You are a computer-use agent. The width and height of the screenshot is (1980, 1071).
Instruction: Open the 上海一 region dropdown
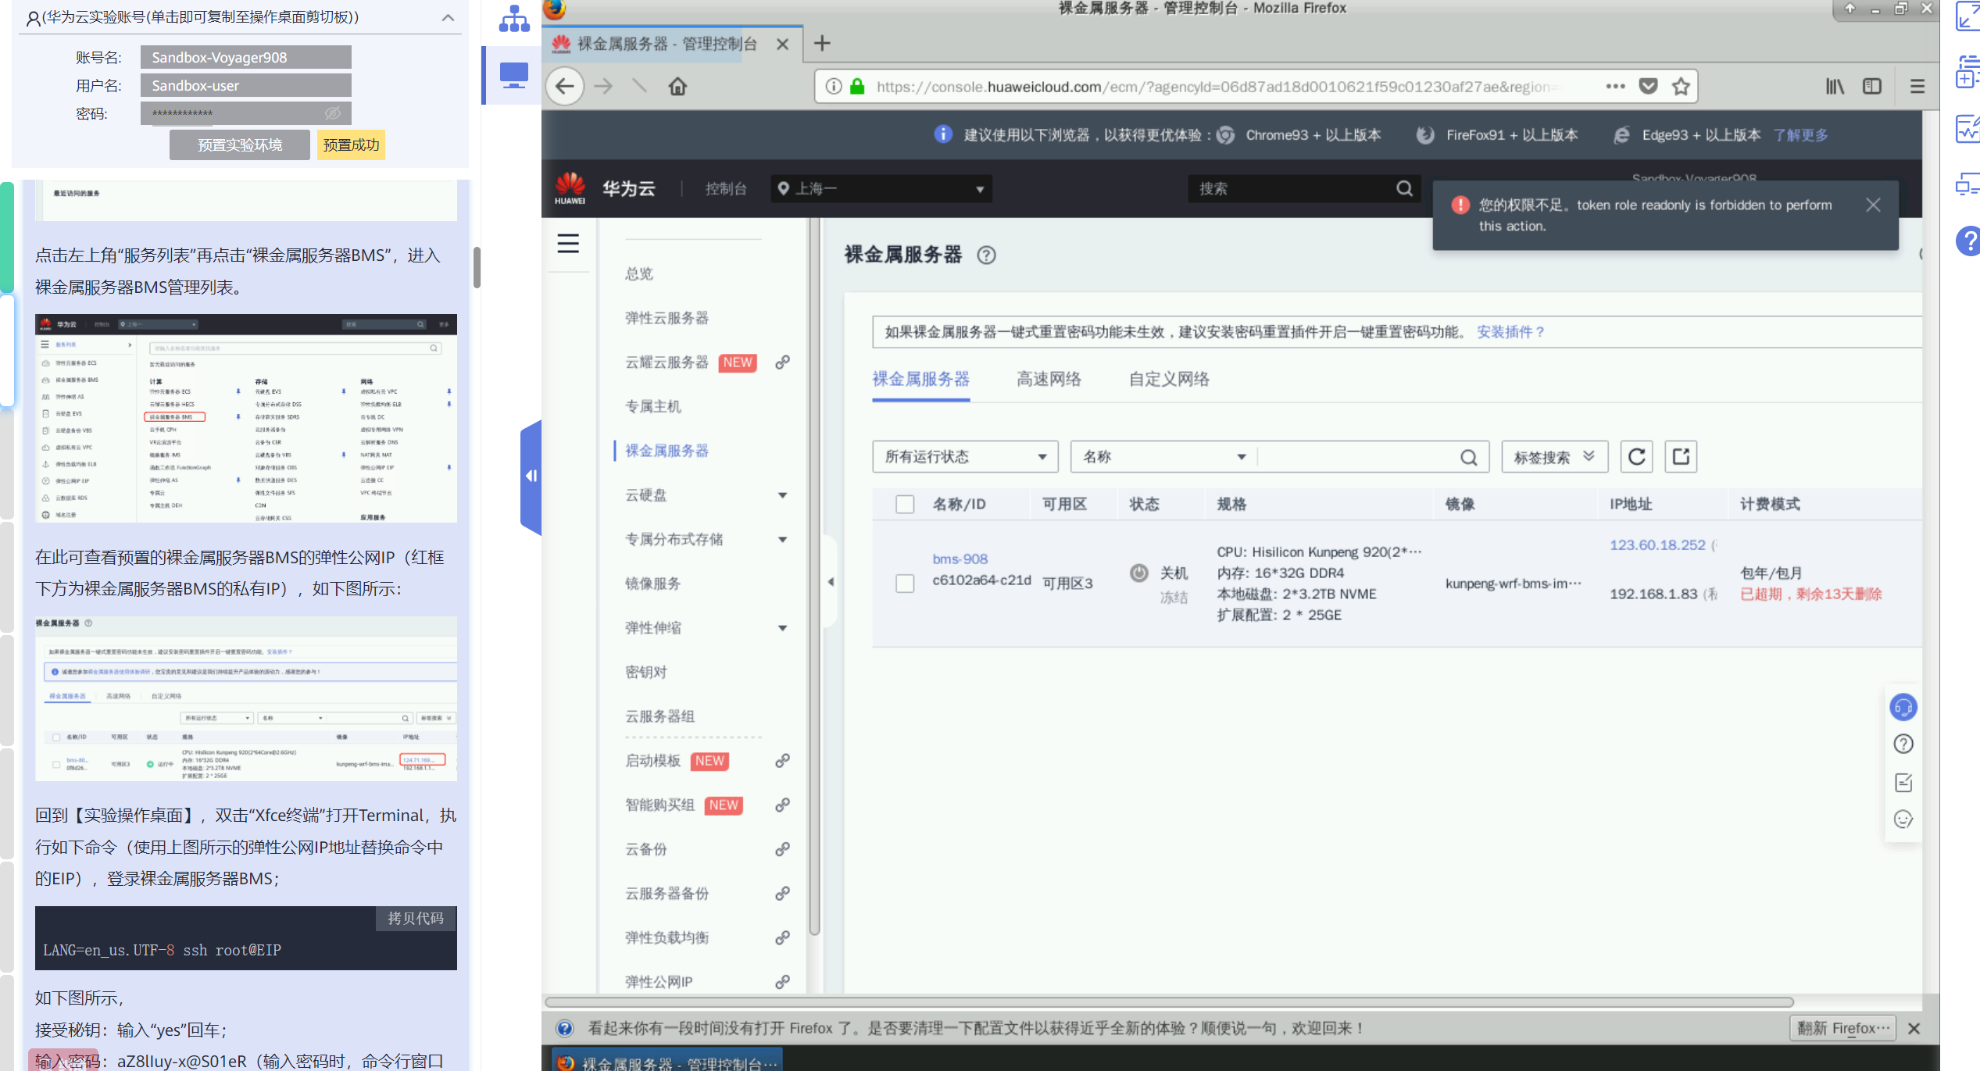pyautogui.click(x=881, y=189)
